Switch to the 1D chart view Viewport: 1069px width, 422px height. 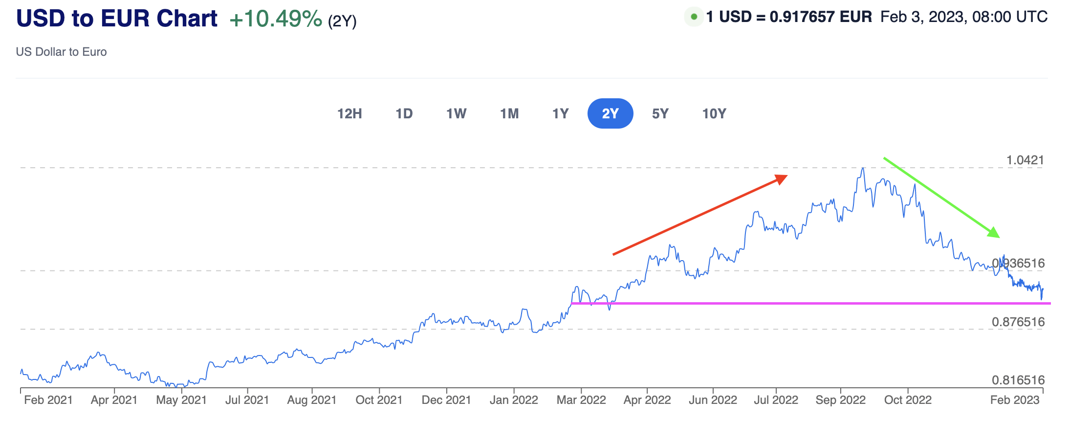tap(404, 113)
